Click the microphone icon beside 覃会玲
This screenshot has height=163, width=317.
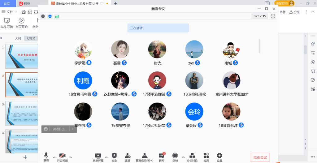pos(200,125)
